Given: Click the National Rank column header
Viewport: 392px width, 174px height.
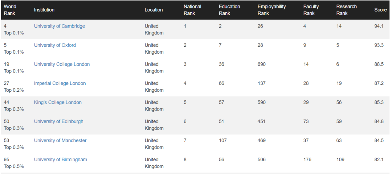Looking at the screenshot, I should [x=192, y=10].
